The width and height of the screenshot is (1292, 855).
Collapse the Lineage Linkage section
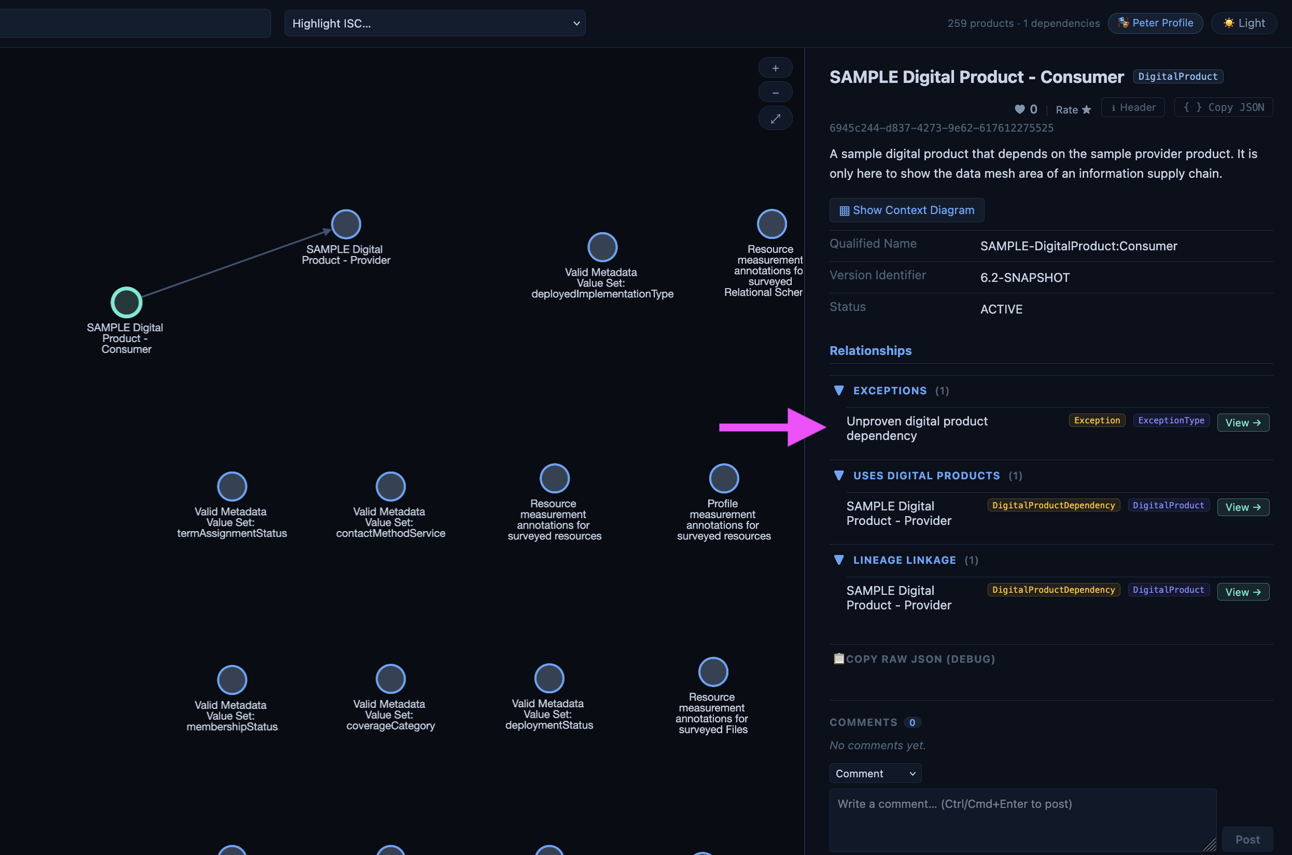839,560
